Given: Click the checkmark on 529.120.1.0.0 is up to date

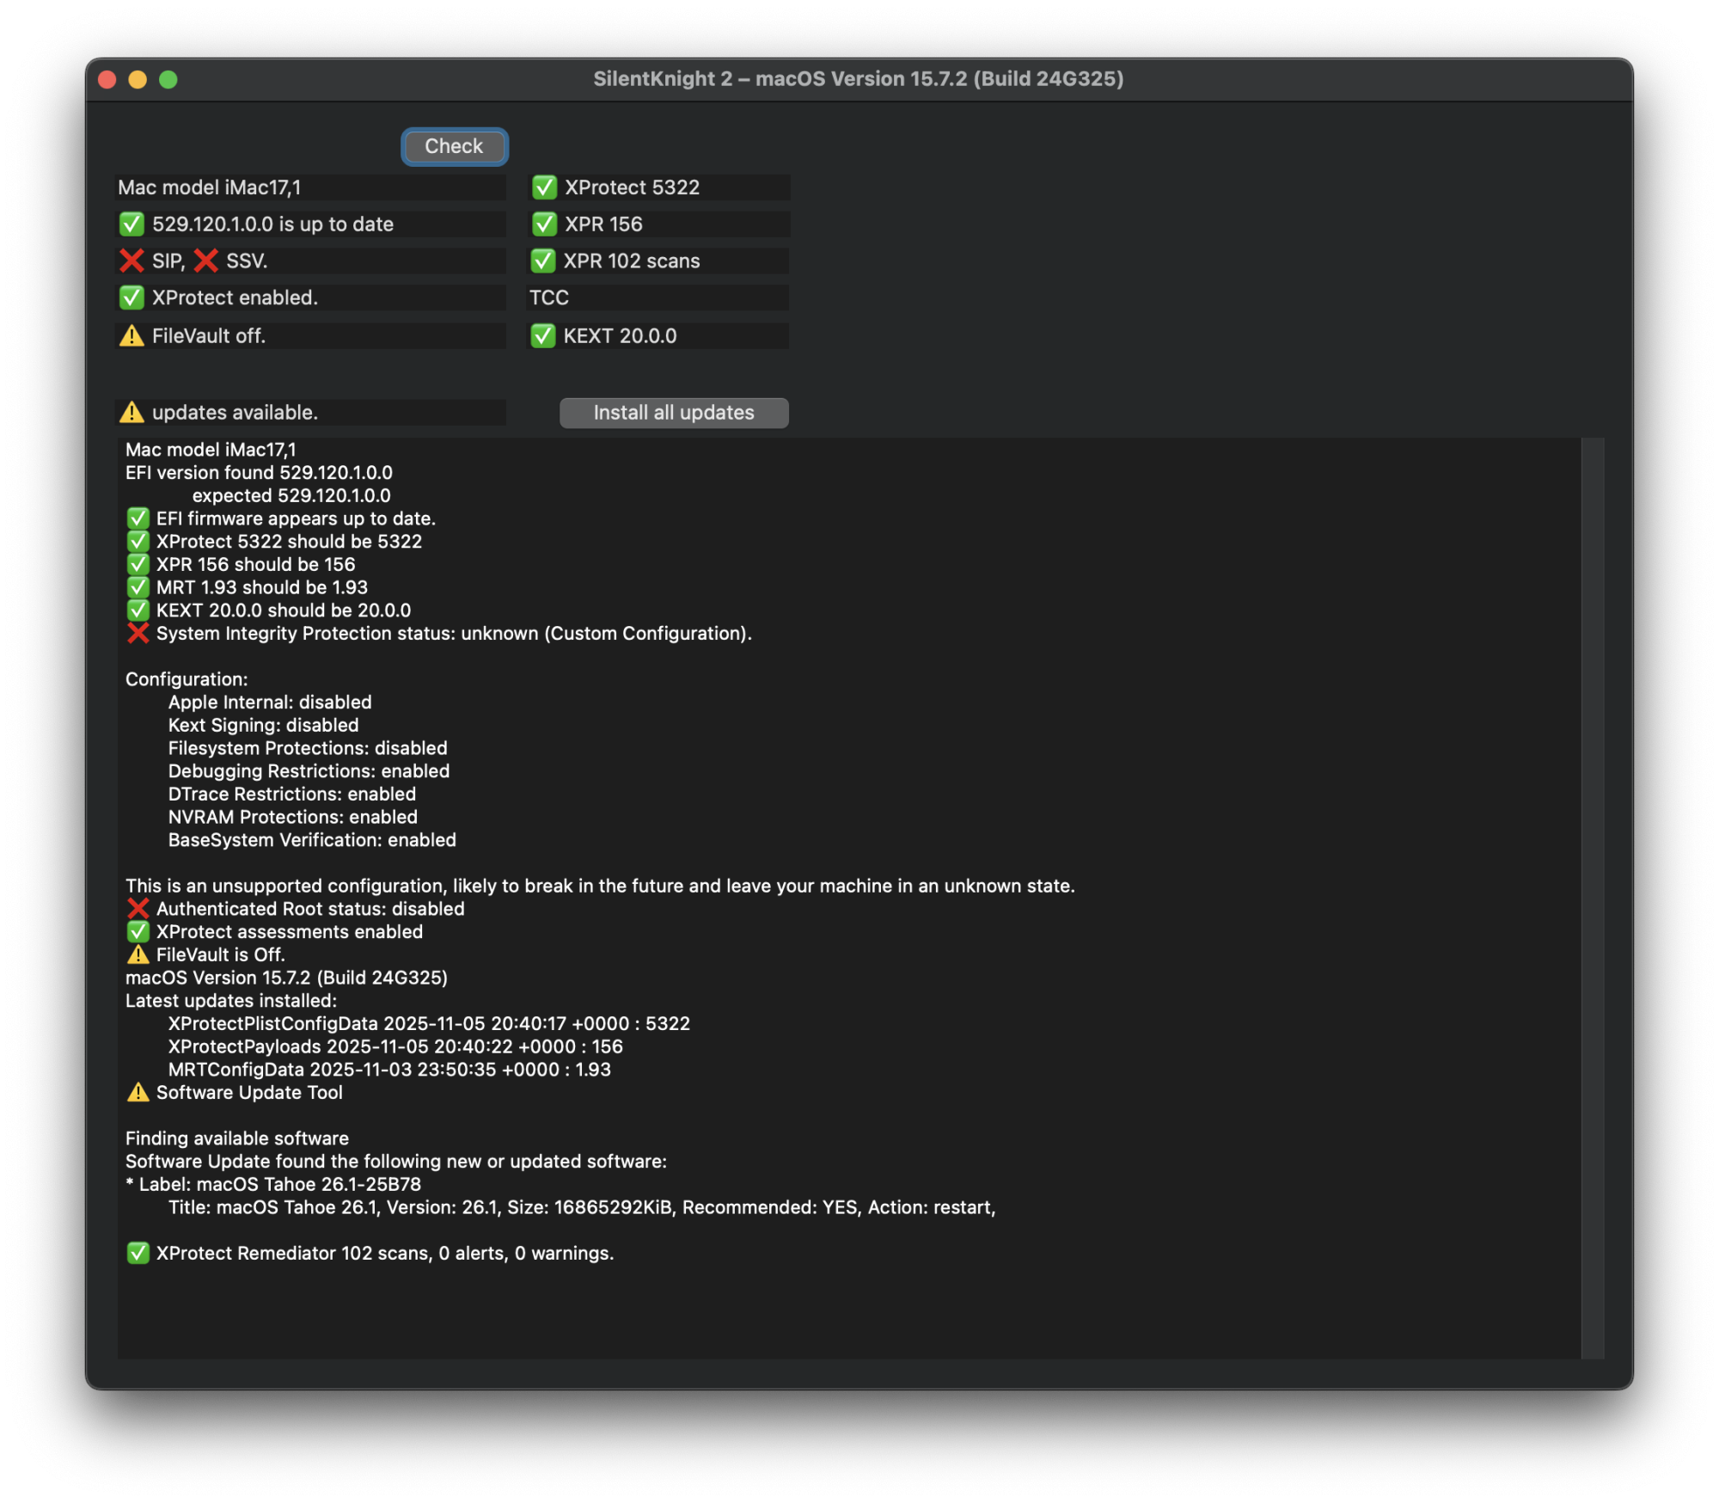Looking at the screenshot, I should point(131,224).
